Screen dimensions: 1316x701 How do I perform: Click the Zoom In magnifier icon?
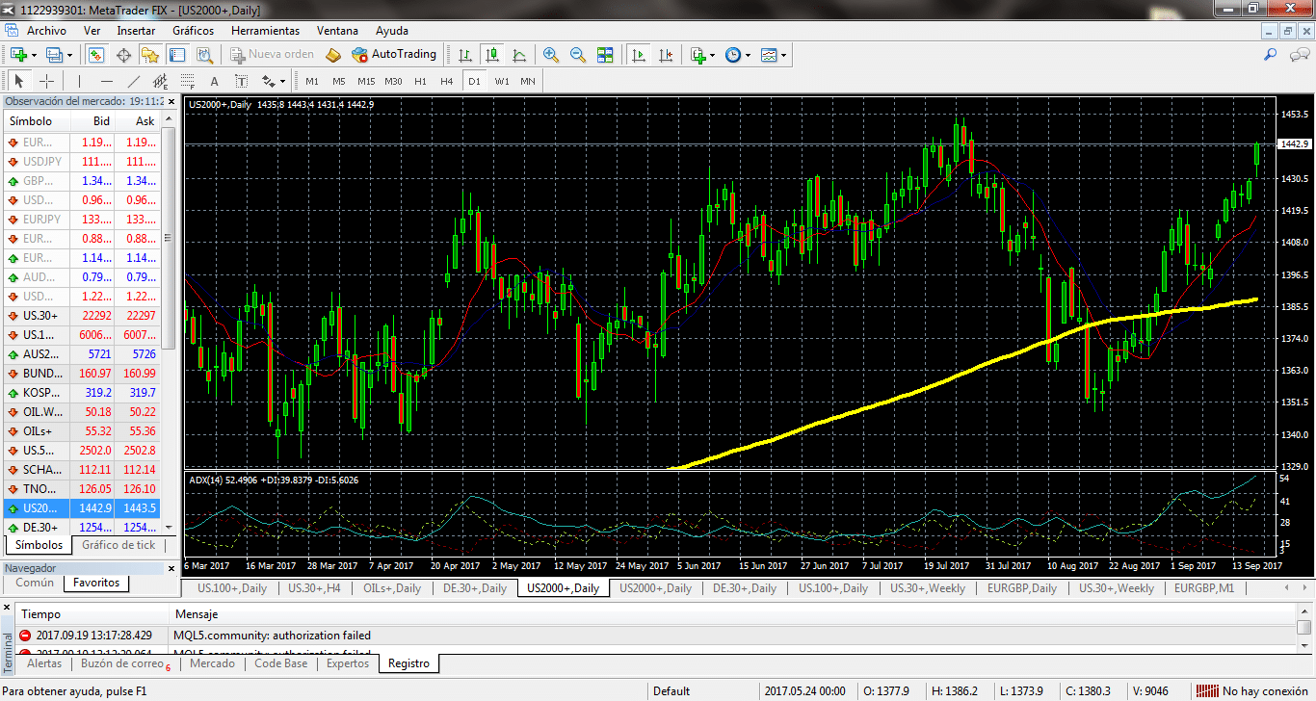551,55
